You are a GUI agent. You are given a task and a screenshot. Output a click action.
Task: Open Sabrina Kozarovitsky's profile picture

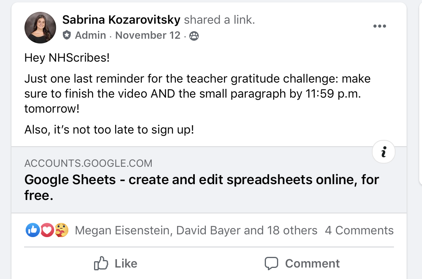pos(40,28)
